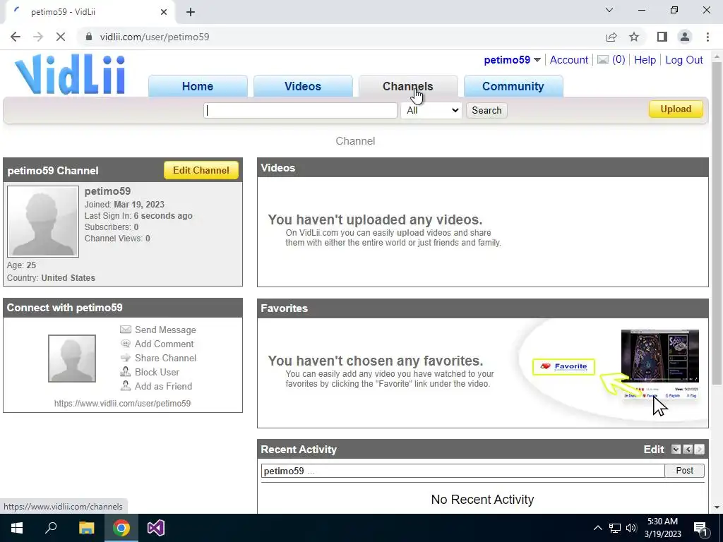This screenshot has height=542, width=723.
Task: Move Recent Activity panel left arrow
Action: pos(688,450)
